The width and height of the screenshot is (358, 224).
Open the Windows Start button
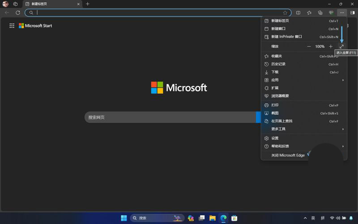pos(124,218)
